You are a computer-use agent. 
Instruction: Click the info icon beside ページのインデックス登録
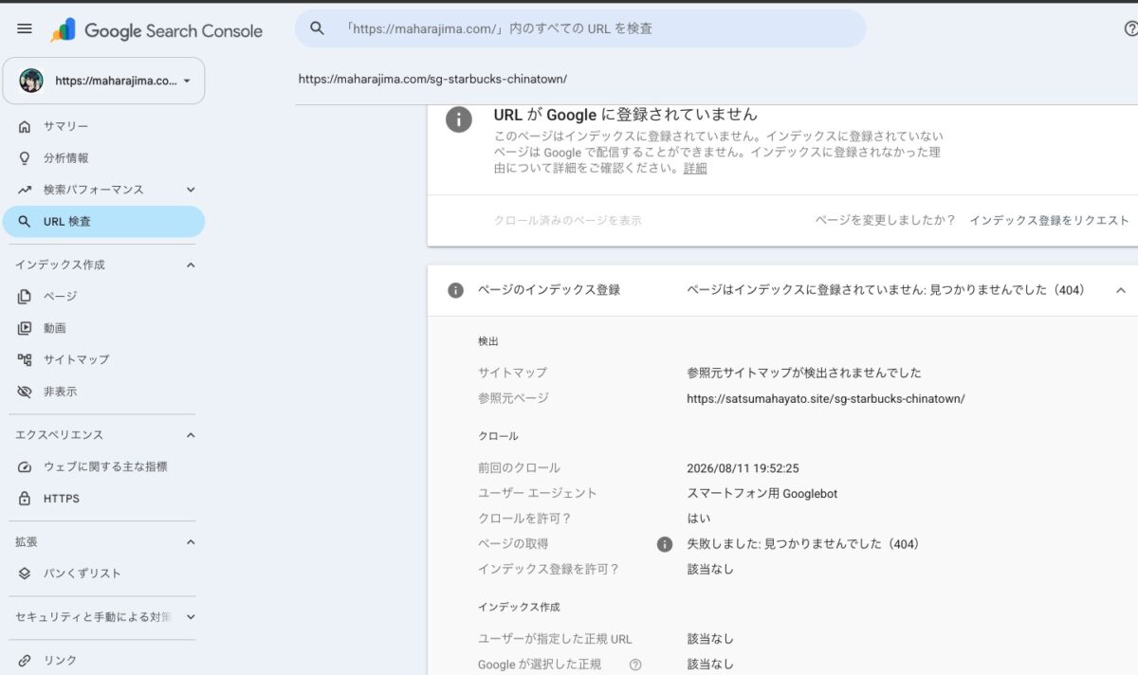(455, 290)
